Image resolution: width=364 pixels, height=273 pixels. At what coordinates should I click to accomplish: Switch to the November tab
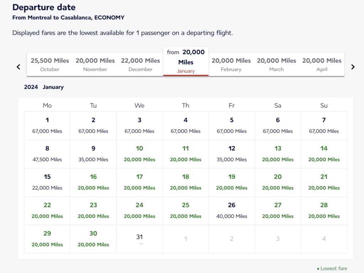(x=95, y=64)
